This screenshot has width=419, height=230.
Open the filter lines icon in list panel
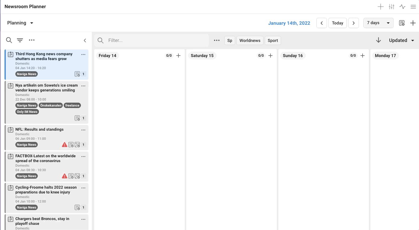pos(20,40)
